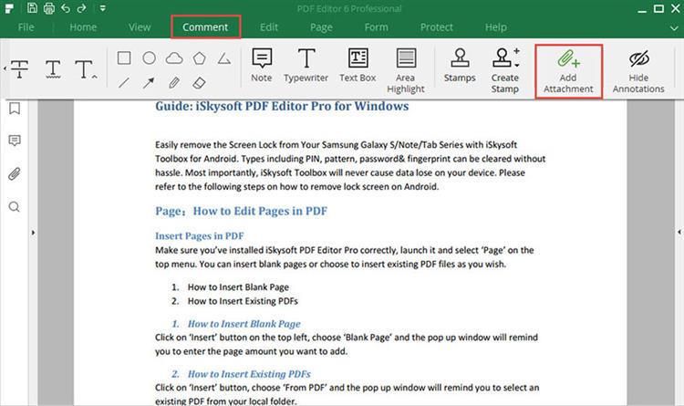Open the Search side panel
The width and height of the screenshot is (684, 406).
point(15,206)
